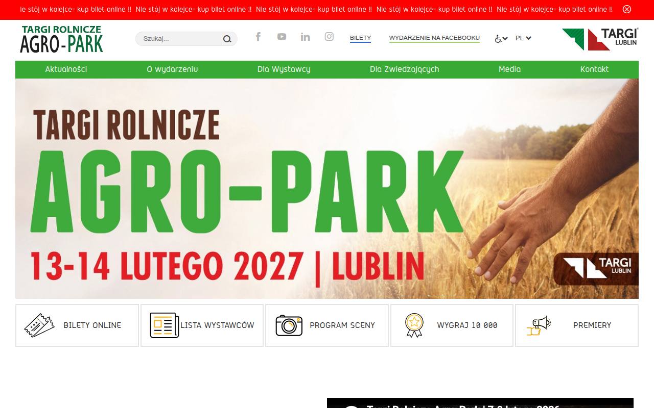Viewport: 654px width, 408px height.
Task: Open the O wydarzeniu menu
Action: (x=172, y=69)
